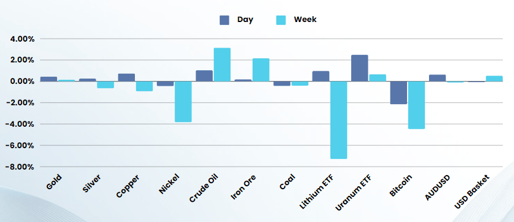Toggle the Day series legend label
The image size is (514, 222).
(245, 20)
